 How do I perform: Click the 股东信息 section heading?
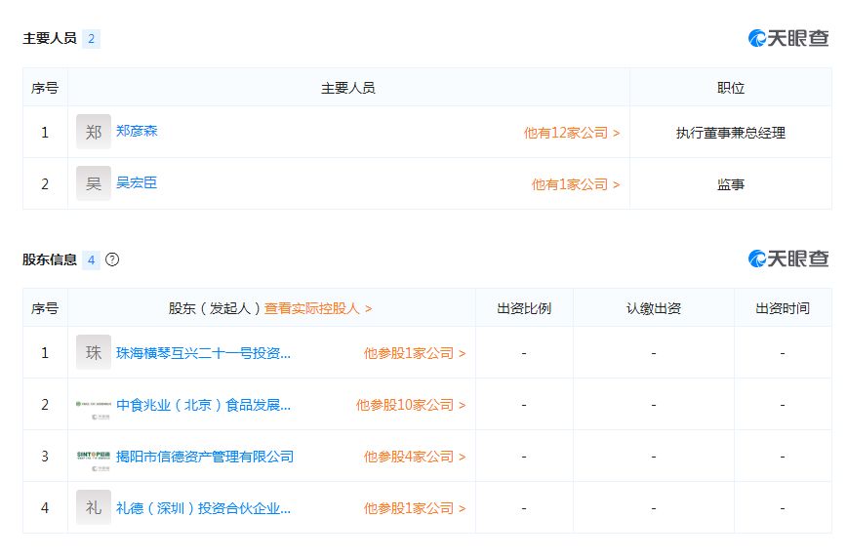(x=50, y=259)
